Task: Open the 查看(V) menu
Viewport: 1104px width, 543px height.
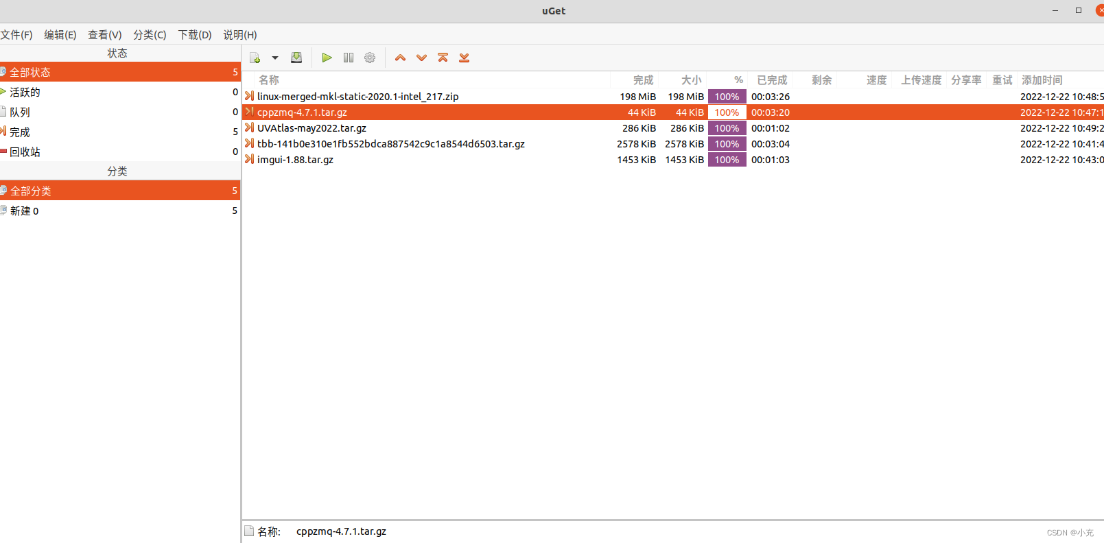Action: tap(105, 34)
